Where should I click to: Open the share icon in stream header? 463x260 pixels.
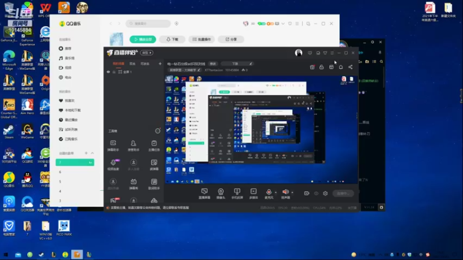point(351,67)
